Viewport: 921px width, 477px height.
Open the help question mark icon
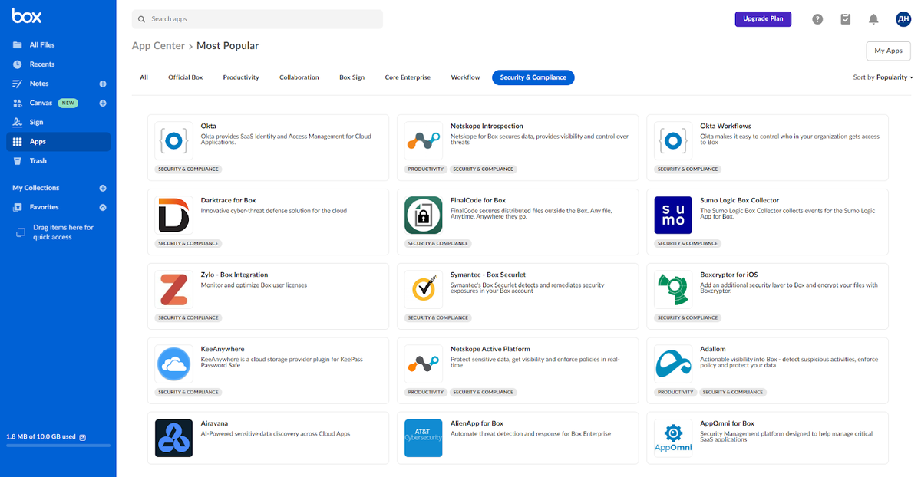(817, 19)
